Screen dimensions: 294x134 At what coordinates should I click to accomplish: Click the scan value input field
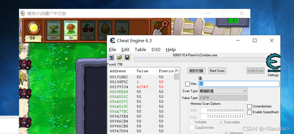pyautogui.click(x=239, y=84)
